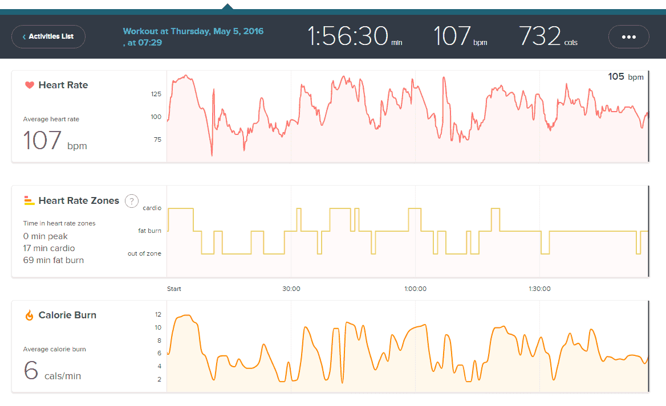This screenshot has width=666, height=406.
Task: Click the 1:00:00 timeline marker
Action: (x=415, y=289)
